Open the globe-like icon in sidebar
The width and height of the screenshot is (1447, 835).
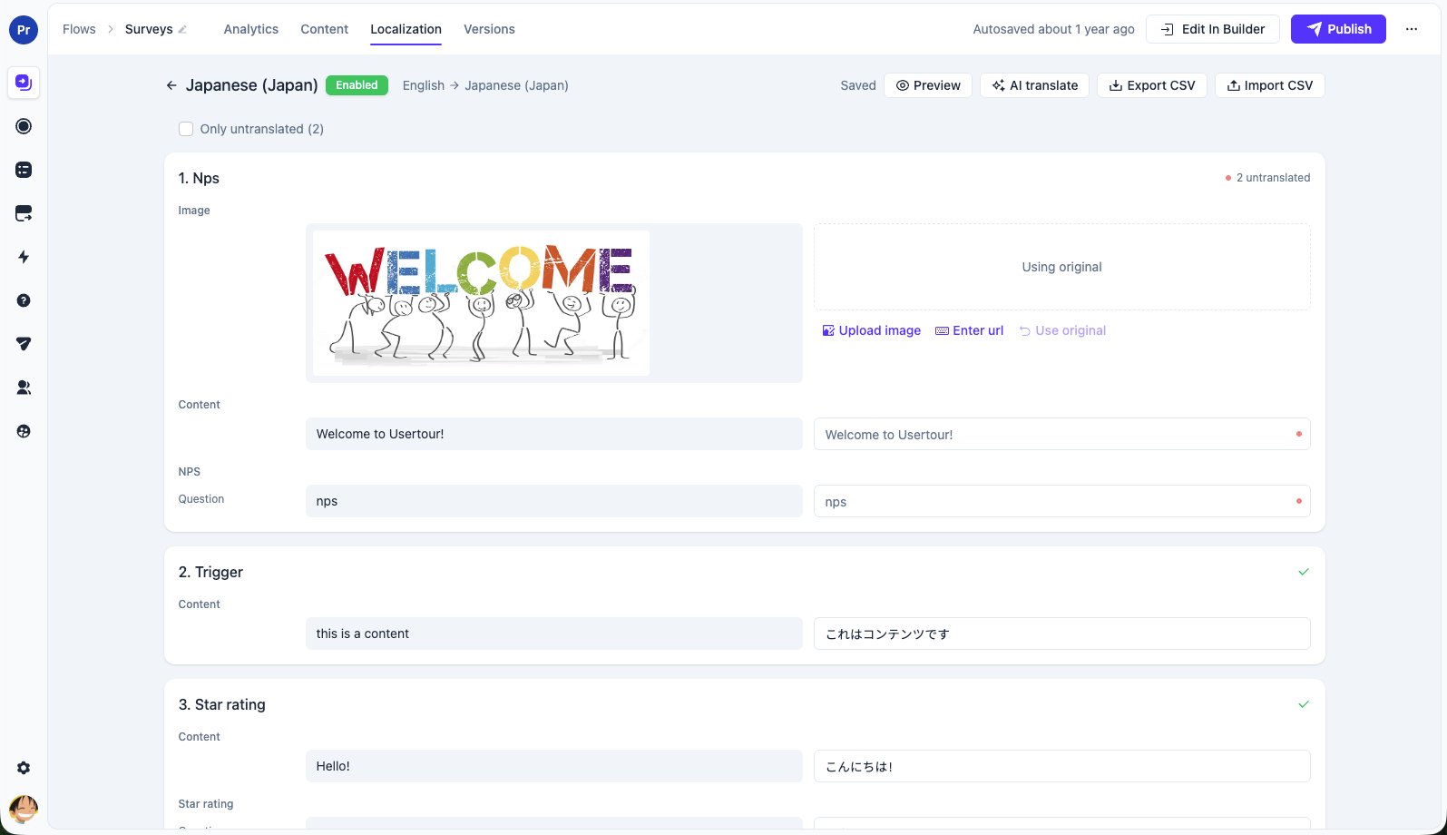coord(24,431)
